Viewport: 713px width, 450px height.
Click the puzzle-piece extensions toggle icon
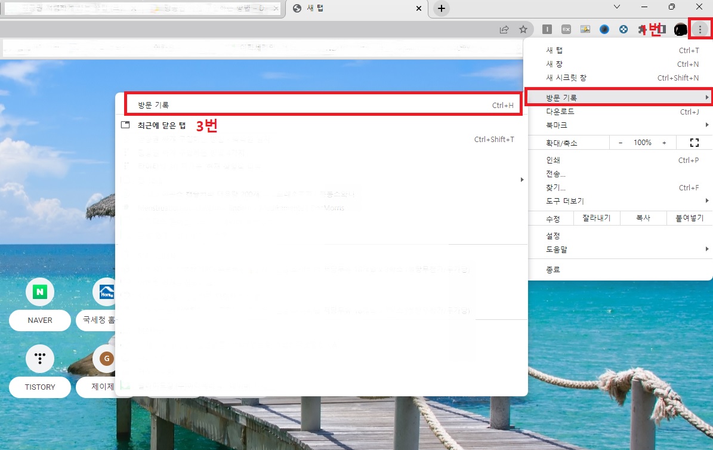coord(643,29)
